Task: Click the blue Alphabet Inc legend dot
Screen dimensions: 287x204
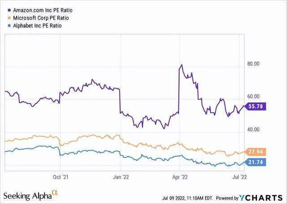Action: pyautogui.click(x=9, y=26)
